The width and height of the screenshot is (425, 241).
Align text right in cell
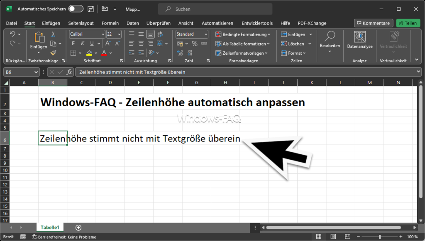[150, 43]
